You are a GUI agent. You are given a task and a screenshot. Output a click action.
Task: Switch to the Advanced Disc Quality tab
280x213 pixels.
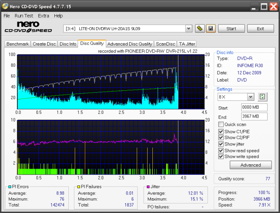click(x=130, y=44)
